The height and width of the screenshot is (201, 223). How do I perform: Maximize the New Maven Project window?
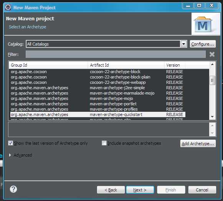click(199, 6)
